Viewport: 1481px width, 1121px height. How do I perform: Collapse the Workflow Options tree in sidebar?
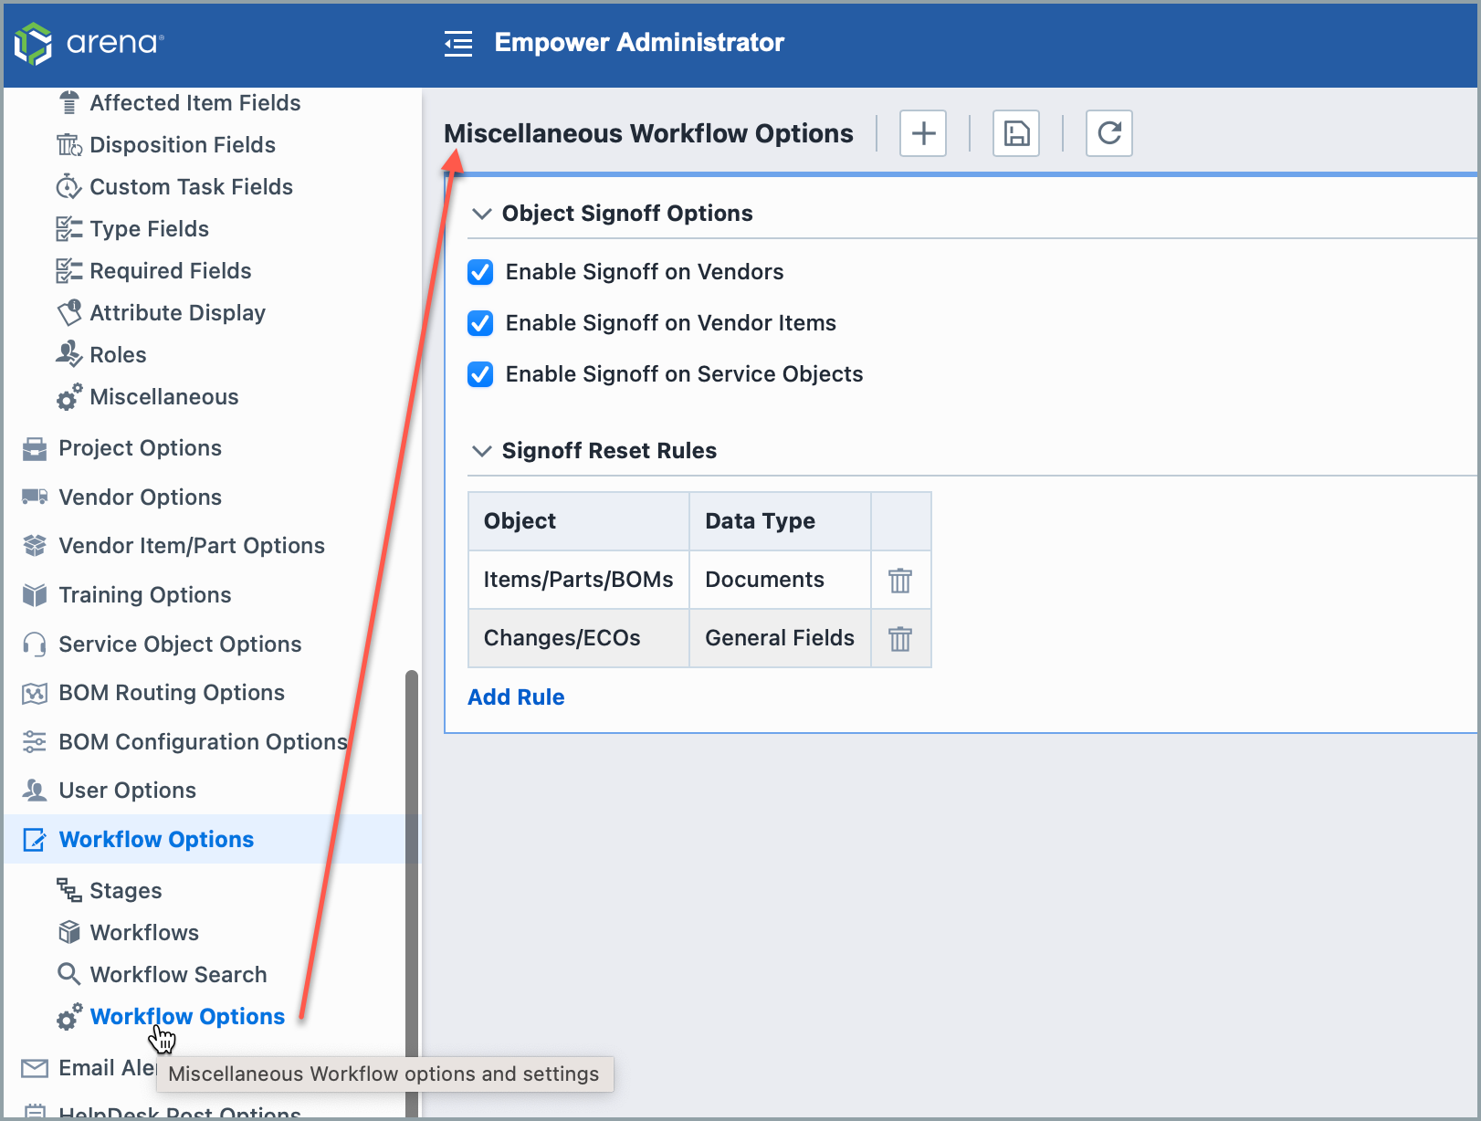(x=155, y=839)
